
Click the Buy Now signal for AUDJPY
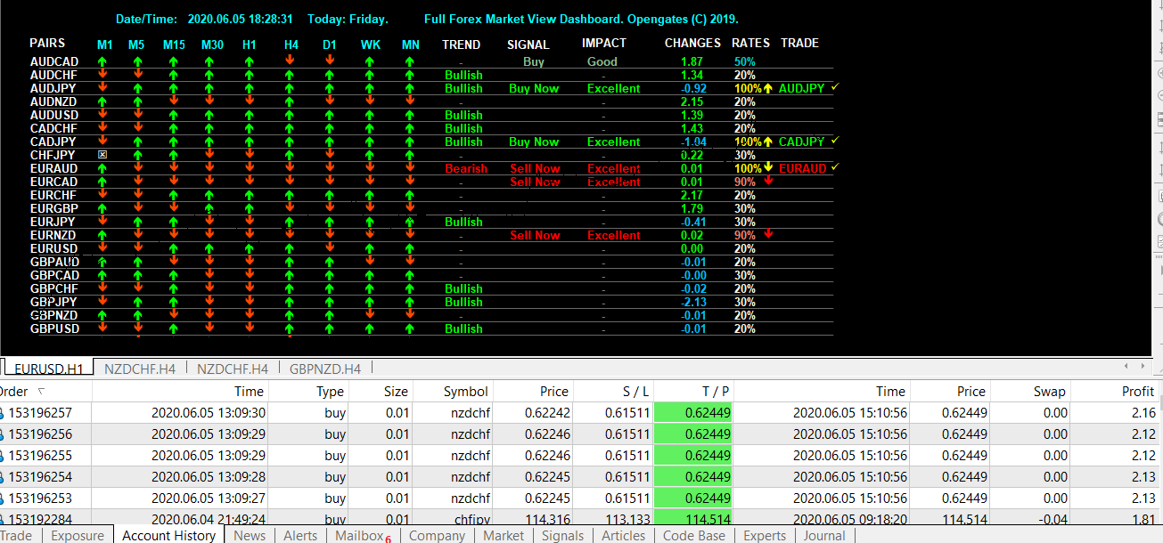click(534, 89)
